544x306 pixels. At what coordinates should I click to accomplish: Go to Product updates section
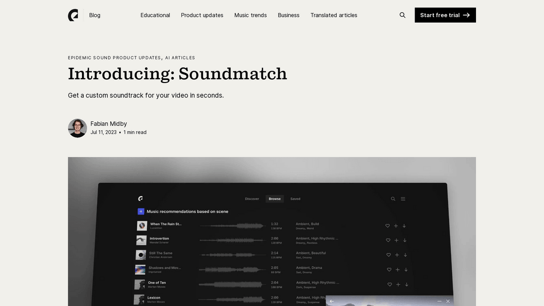click(202, 15)
